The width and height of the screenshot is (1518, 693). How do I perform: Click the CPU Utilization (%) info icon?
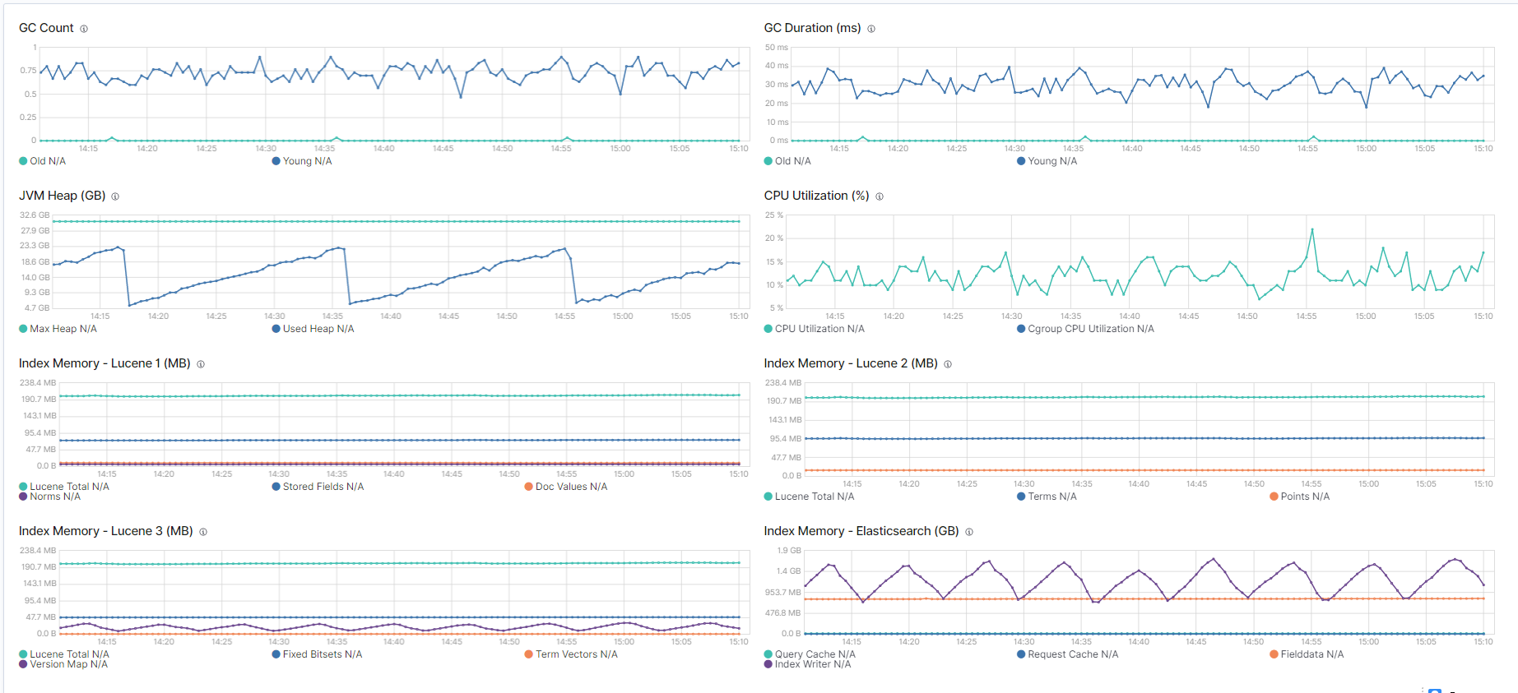[880, 196]
